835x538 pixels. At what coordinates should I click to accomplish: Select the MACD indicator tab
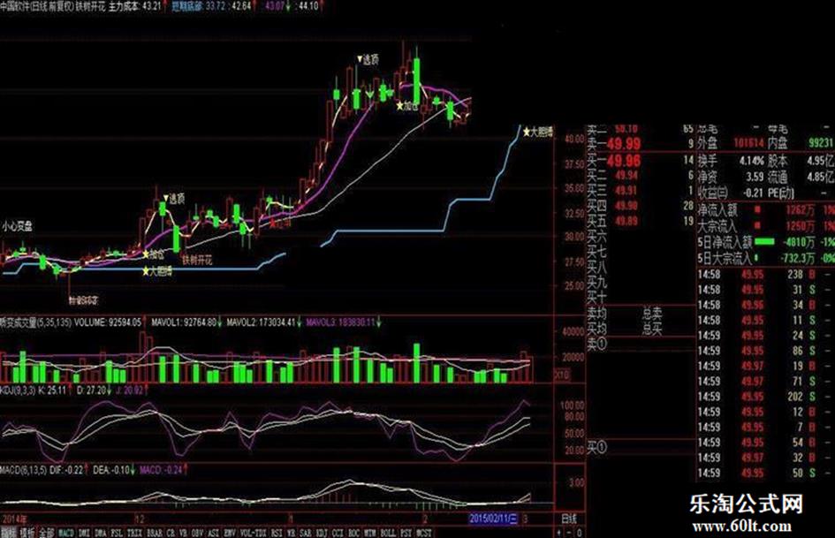(66, 532)
